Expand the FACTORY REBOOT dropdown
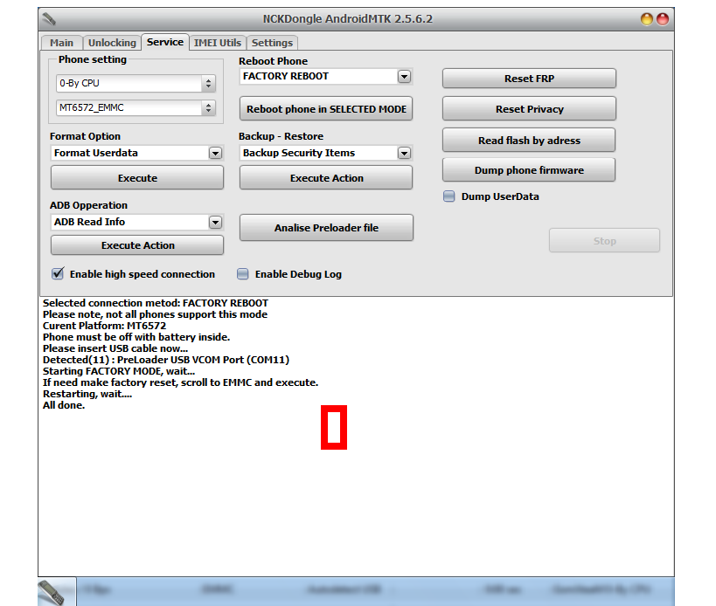This screenshot has height=606, width=716. pyautogui.click(x=404, y=76)
